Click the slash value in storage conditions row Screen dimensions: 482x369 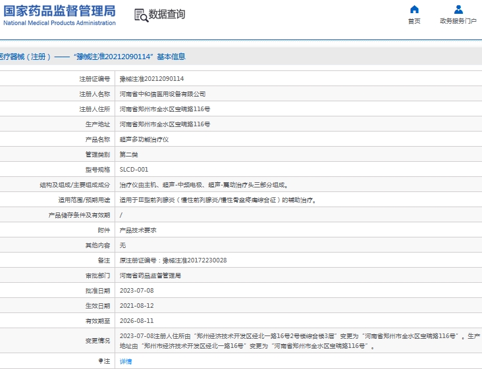(120, 215)
